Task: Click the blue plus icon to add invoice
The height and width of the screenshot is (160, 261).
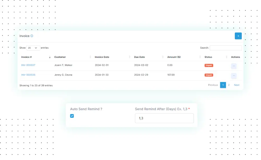Action: coord(238,36)
